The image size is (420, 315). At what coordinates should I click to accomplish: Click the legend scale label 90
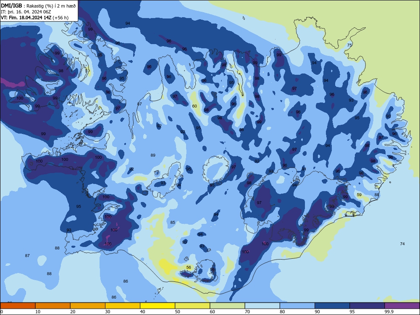[317, 312]
